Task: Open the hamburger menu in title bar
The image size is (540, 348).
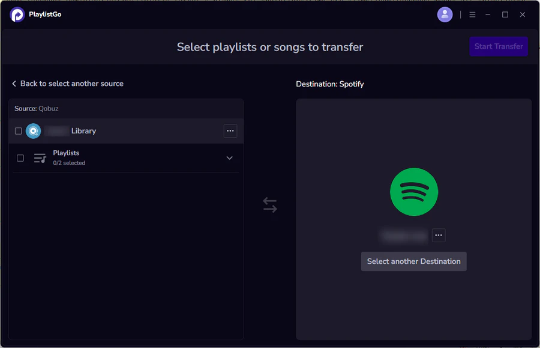Action: [x=472, y=14]
